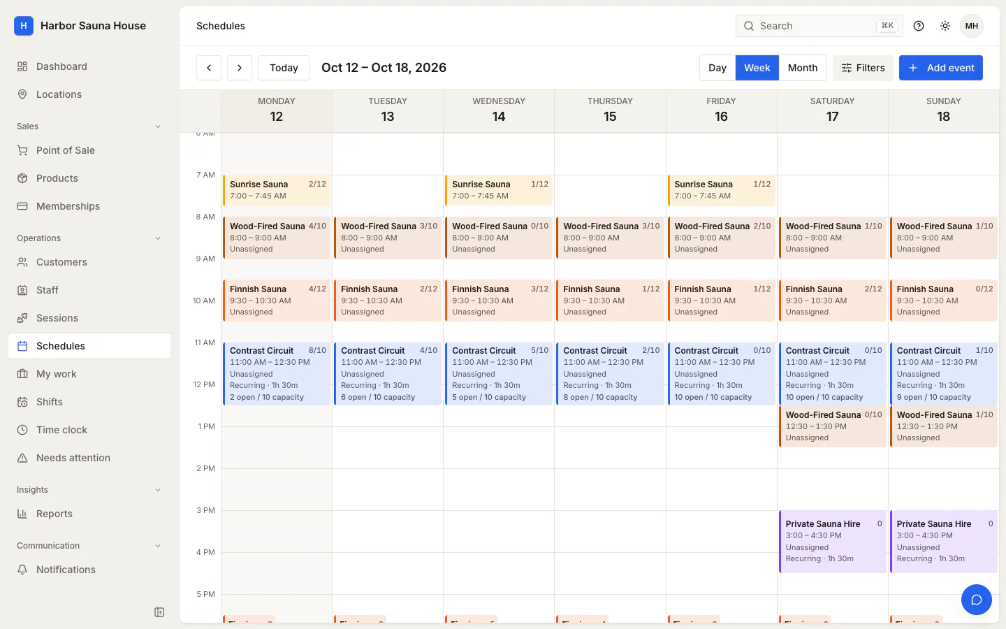Image resolution: width=1006 pixels, height=629 pixels.
Task: Collapse the Sales section chevron
Action: click(158, 126)
